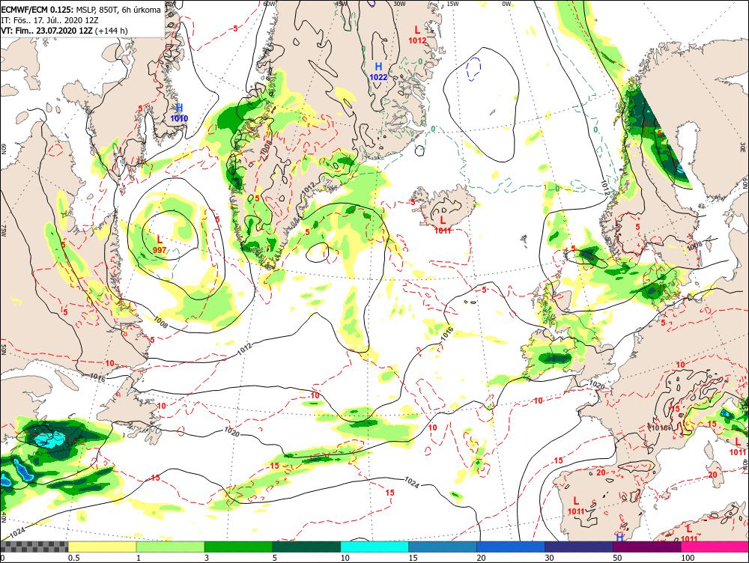Click the light green 1–3 legend swatch
The height and width of the screenshot is (563, 749).
click(x=171, y=547)
